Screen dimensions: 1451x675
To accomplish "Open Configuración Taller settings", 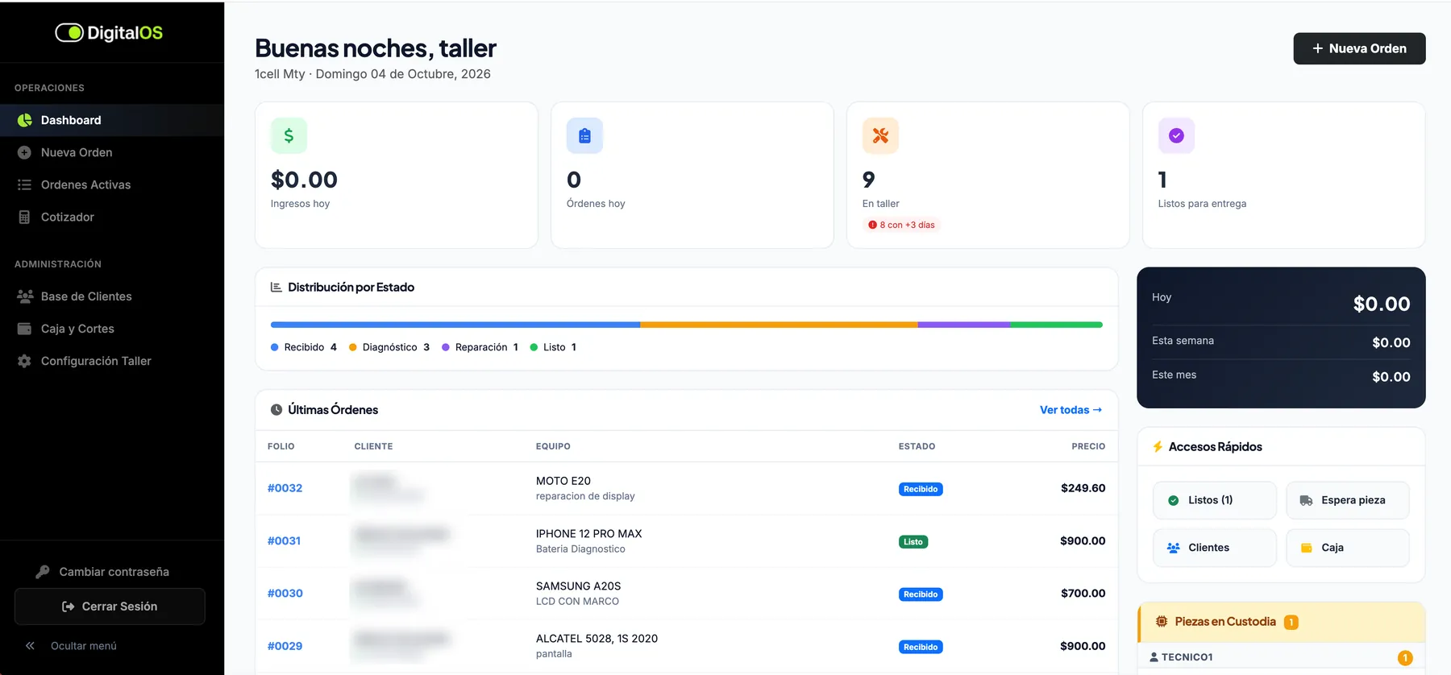I will (x=112, y=361).
